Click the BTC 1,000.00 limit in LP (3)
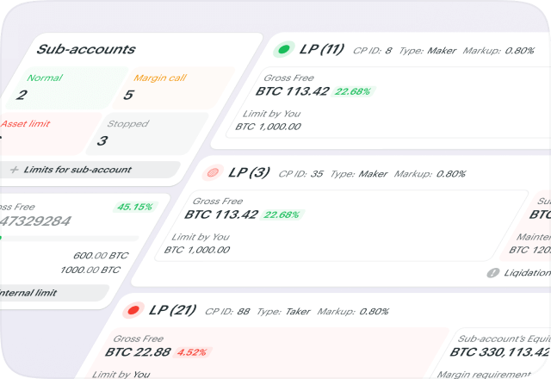This screenshot has width=551, height=379. (x=197, y=250)
